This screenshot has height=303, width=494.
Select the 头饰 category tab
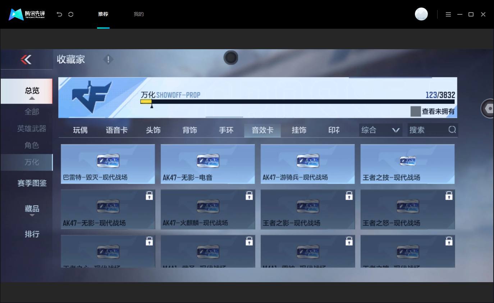tap(153, 130)
